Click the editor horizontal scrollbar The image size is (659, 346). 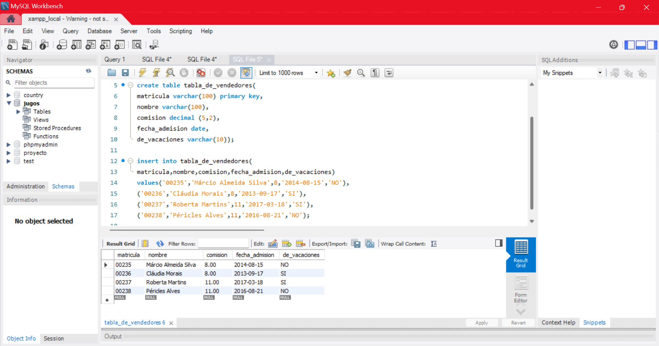tap(187, 230)
